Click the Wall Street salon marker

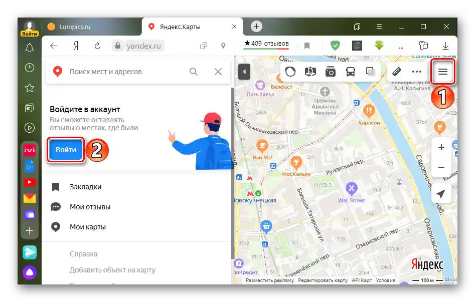click(352, 189)
